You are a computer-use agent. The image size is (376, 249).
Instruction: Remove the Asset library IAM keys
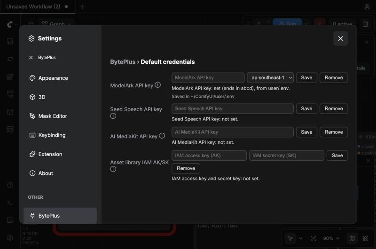click(186, 168)
